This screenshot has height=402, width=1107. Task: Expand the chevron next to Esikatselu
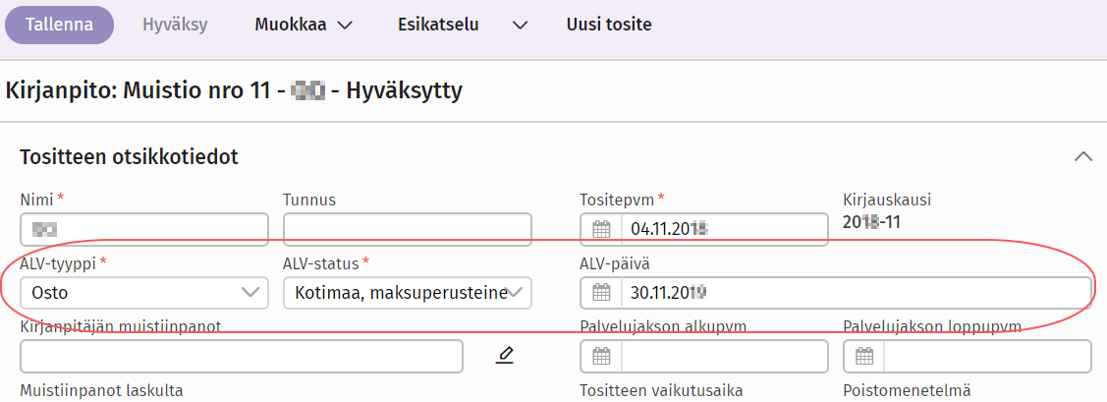point(521,26)
